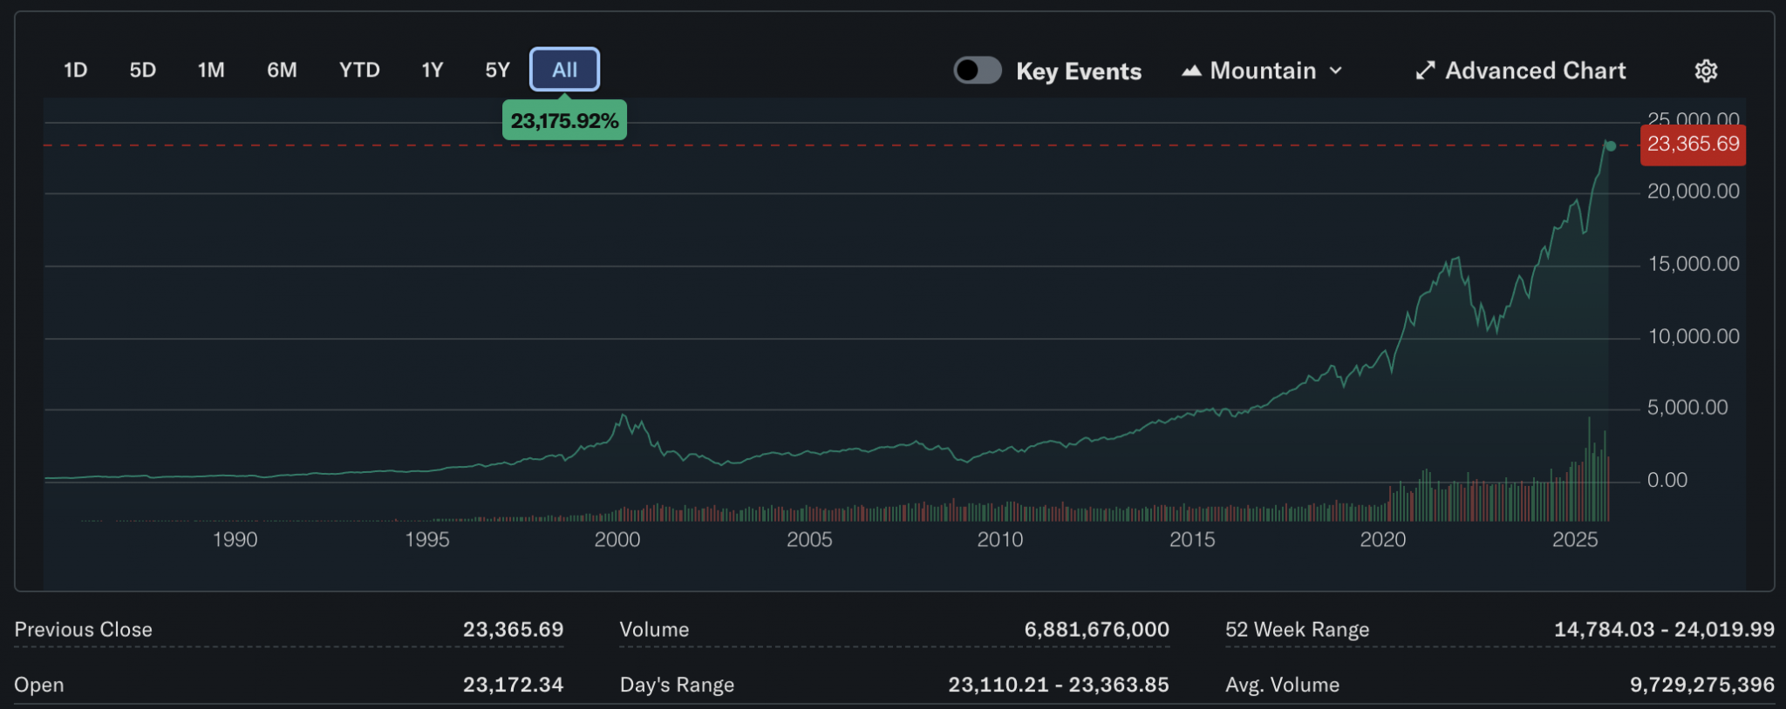
Task: Click the Advanced Chart expand arrows icon
Action: 1425,71
